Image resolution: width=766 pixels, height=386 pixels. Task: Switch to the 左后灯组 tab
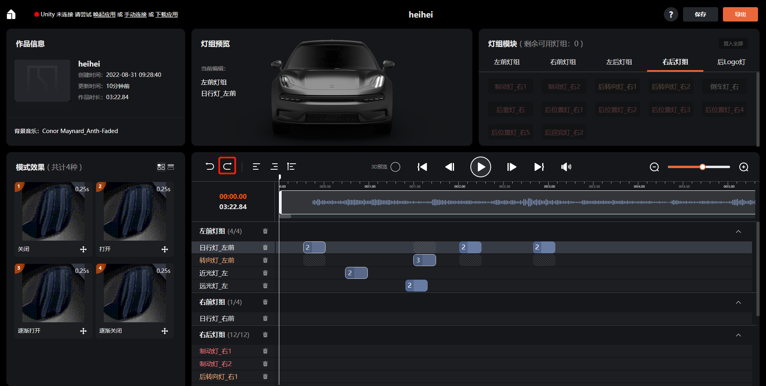(x=619, y=62)
